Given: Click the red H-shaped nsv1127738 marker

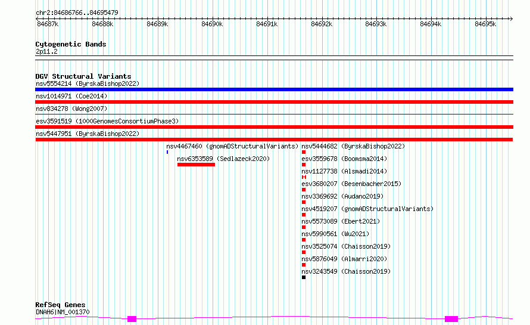Looking at the screenshot, I should (x=304, y=177).
